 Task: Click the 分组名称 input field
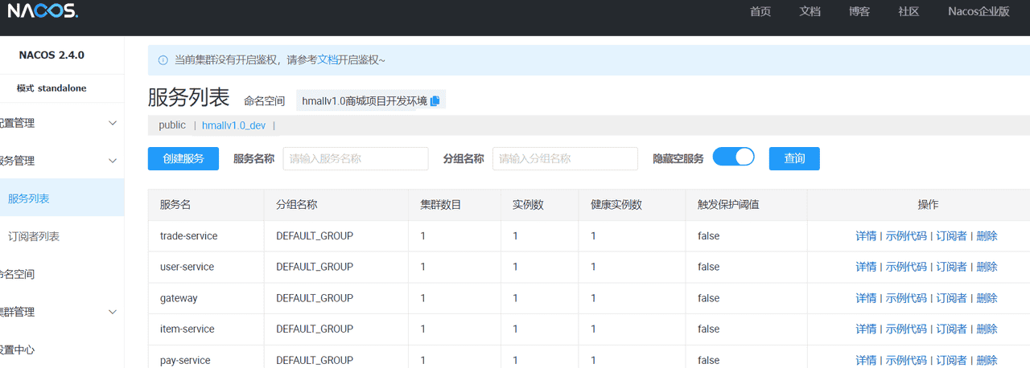[x=564, y=158]
